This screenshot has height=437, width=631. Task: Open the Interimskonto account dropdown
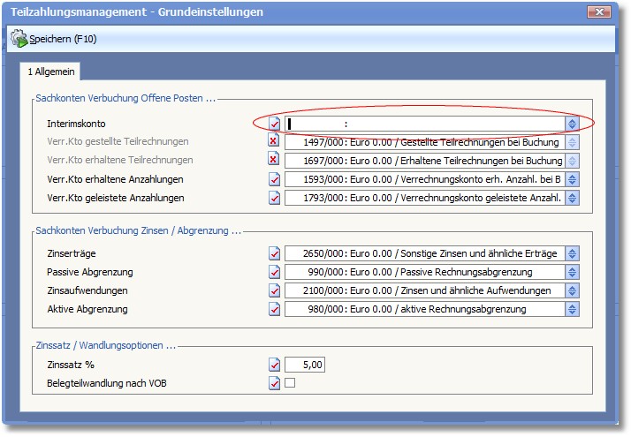coord(572,124)
